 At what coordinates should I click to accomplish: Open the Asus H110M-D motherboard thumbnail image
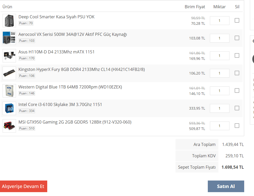9,56
